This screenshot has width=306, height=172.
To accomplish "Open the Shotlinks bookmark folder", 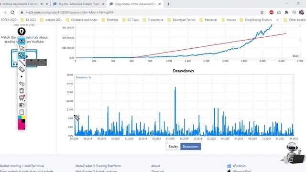I will click(110, 20).
